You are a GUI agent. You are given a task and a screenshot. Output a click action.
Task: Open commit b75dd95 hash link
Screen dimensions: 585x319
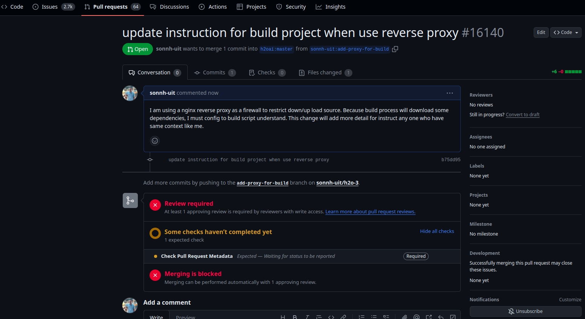click(451, 160)
